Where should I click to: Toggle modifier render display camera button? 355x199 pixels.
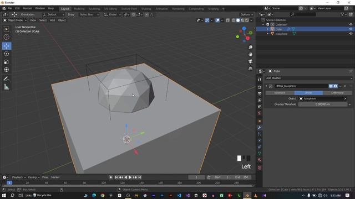click(x=335, y=86)
